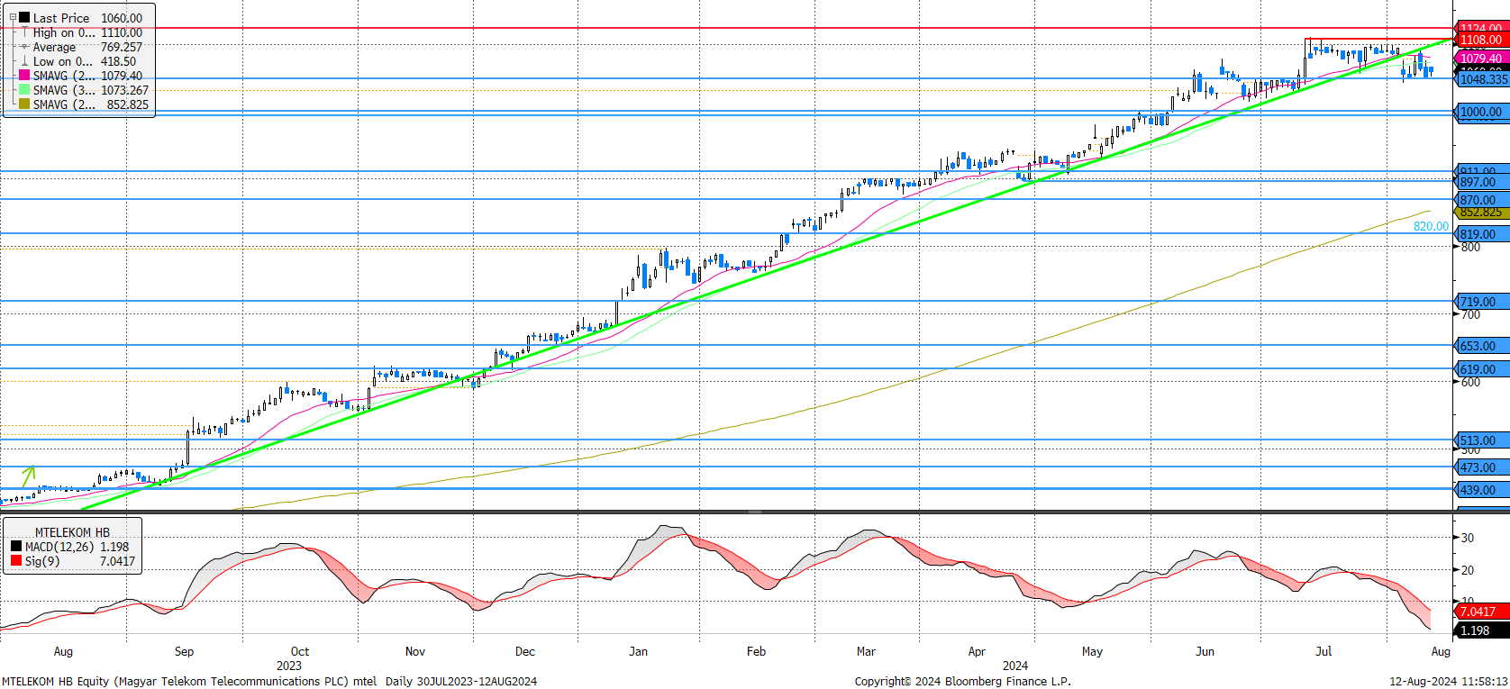Viewport: 1510px width, 689px height.
Task: Select the blue 653.00 level tag
Action: point(1482,346)
